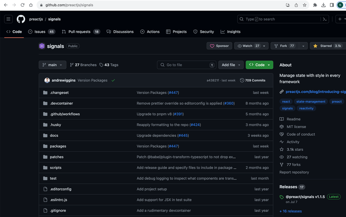Click the browser downloads icon

323,5
